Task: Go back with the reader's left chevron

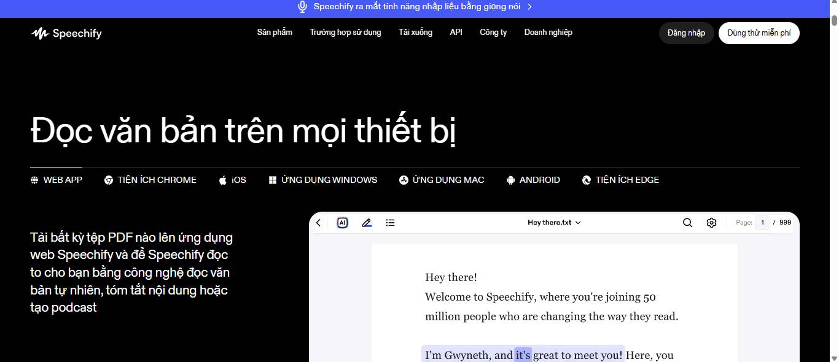Action: coord(318,223)
